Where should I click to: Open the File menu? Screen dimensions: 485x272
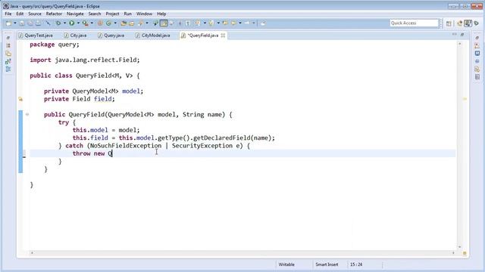click(8, 14)
